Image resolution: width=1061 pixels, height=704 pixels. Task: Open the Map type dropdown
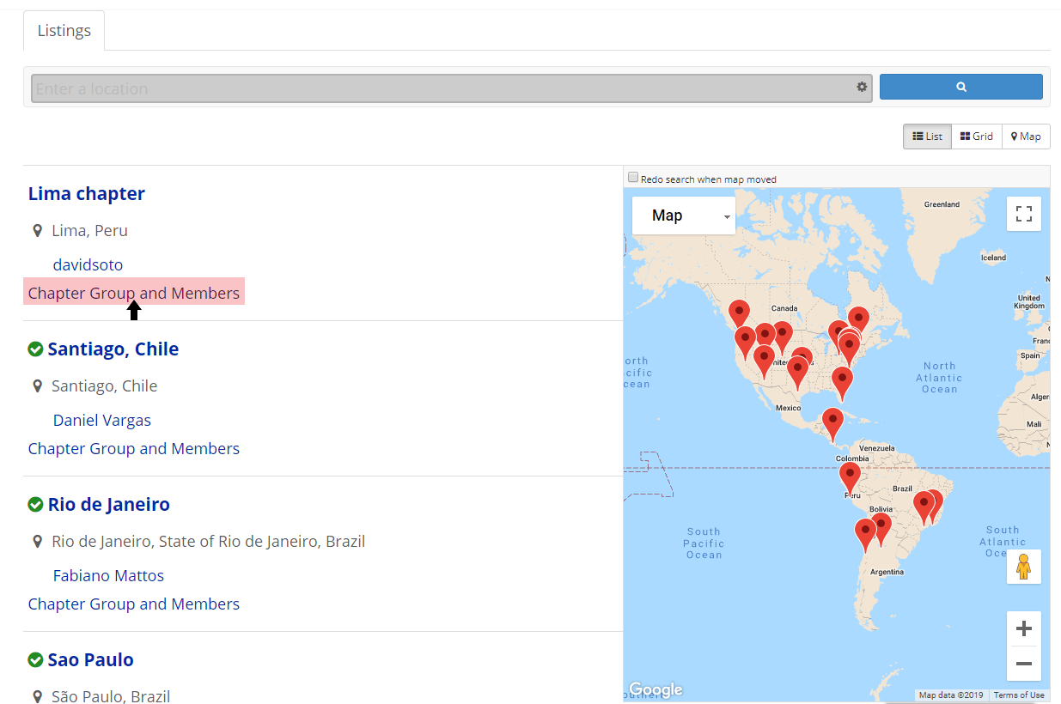coord(684,215)
